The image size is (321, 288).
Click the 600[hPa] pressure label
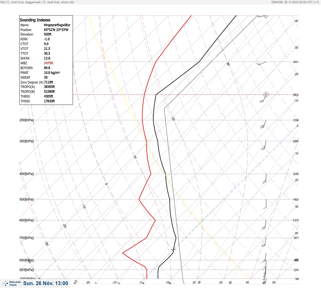tap(27, 220)
